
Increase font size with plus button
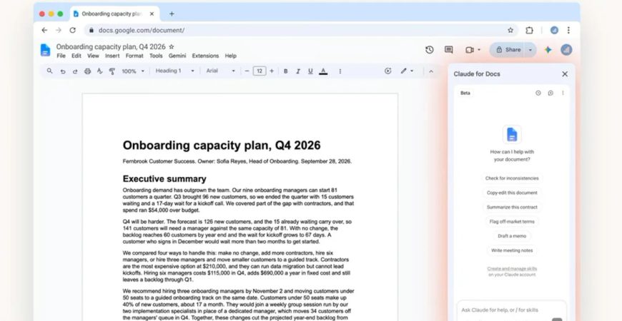[x=272, y=71]
